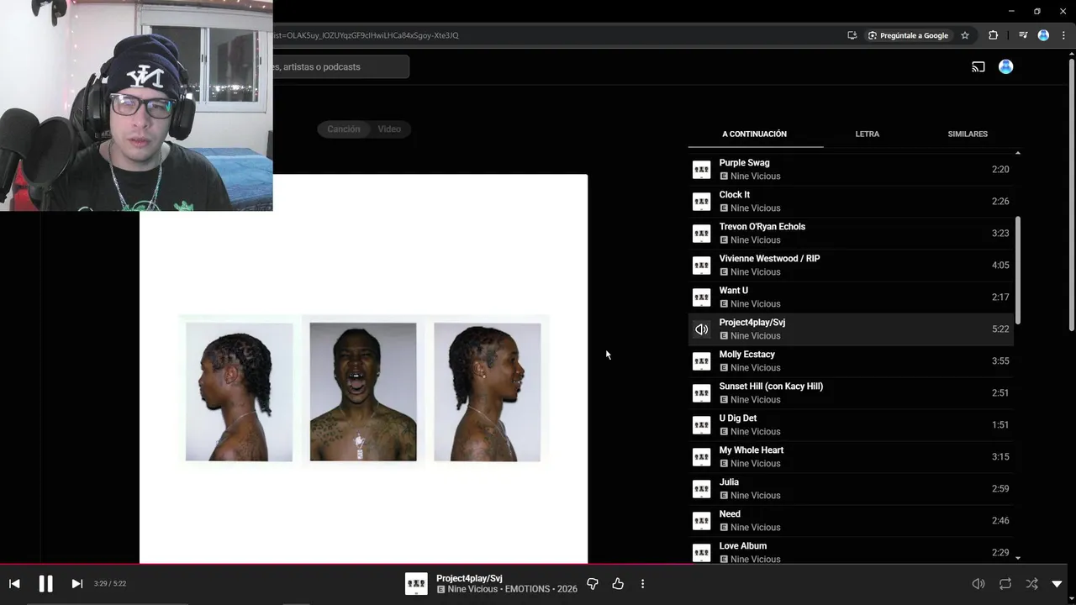This screenshot has height=605, width=1076.
Task: Click the queue scroll up arrow
Action: [x=1018, y=153]
